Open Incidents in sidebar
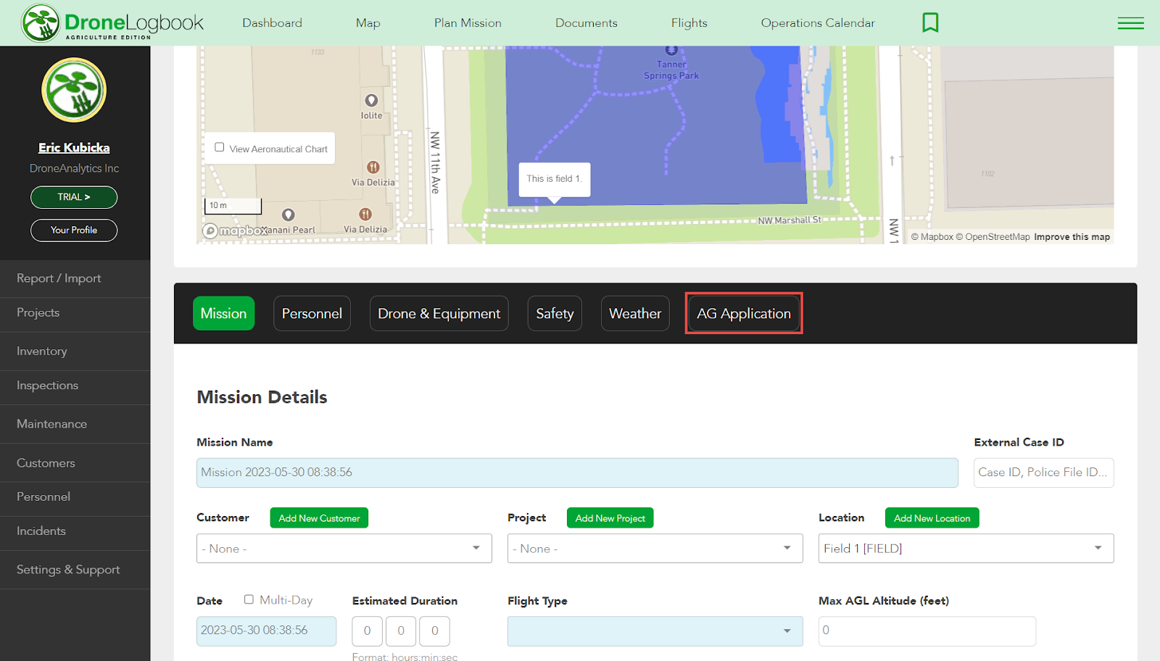Screen dimensions: 1160x661 (x=75, y=531)
